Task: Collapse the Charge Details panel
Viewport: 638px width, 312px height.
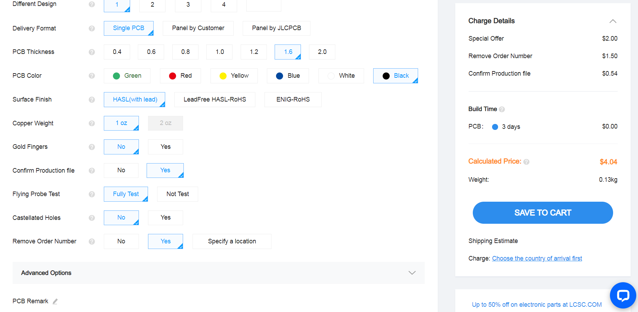Action: click(x=613, y=21)
